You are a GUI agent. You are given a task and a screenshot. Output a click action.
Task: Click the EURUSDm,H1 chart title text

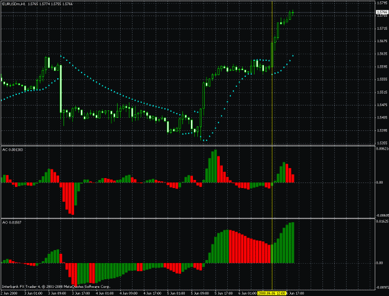pos(14,4)
